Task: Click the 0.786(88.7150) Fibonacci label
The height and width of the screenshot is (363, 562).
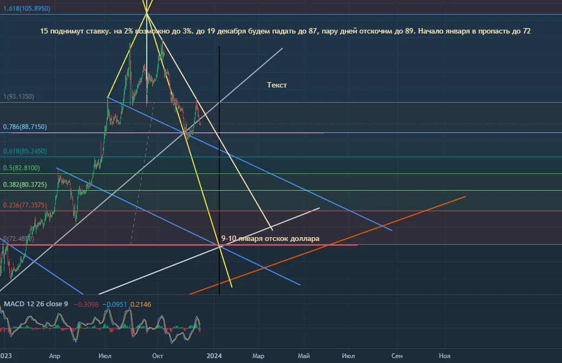Action: click(25, 127)
